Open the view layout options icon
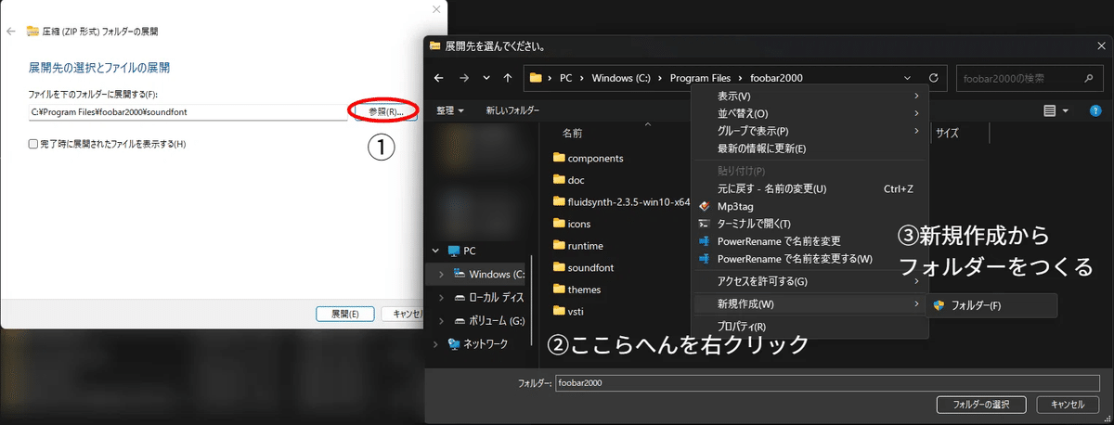Image resolution: width=1114 pixels, height=425 pixels. tap(1049, 110)
